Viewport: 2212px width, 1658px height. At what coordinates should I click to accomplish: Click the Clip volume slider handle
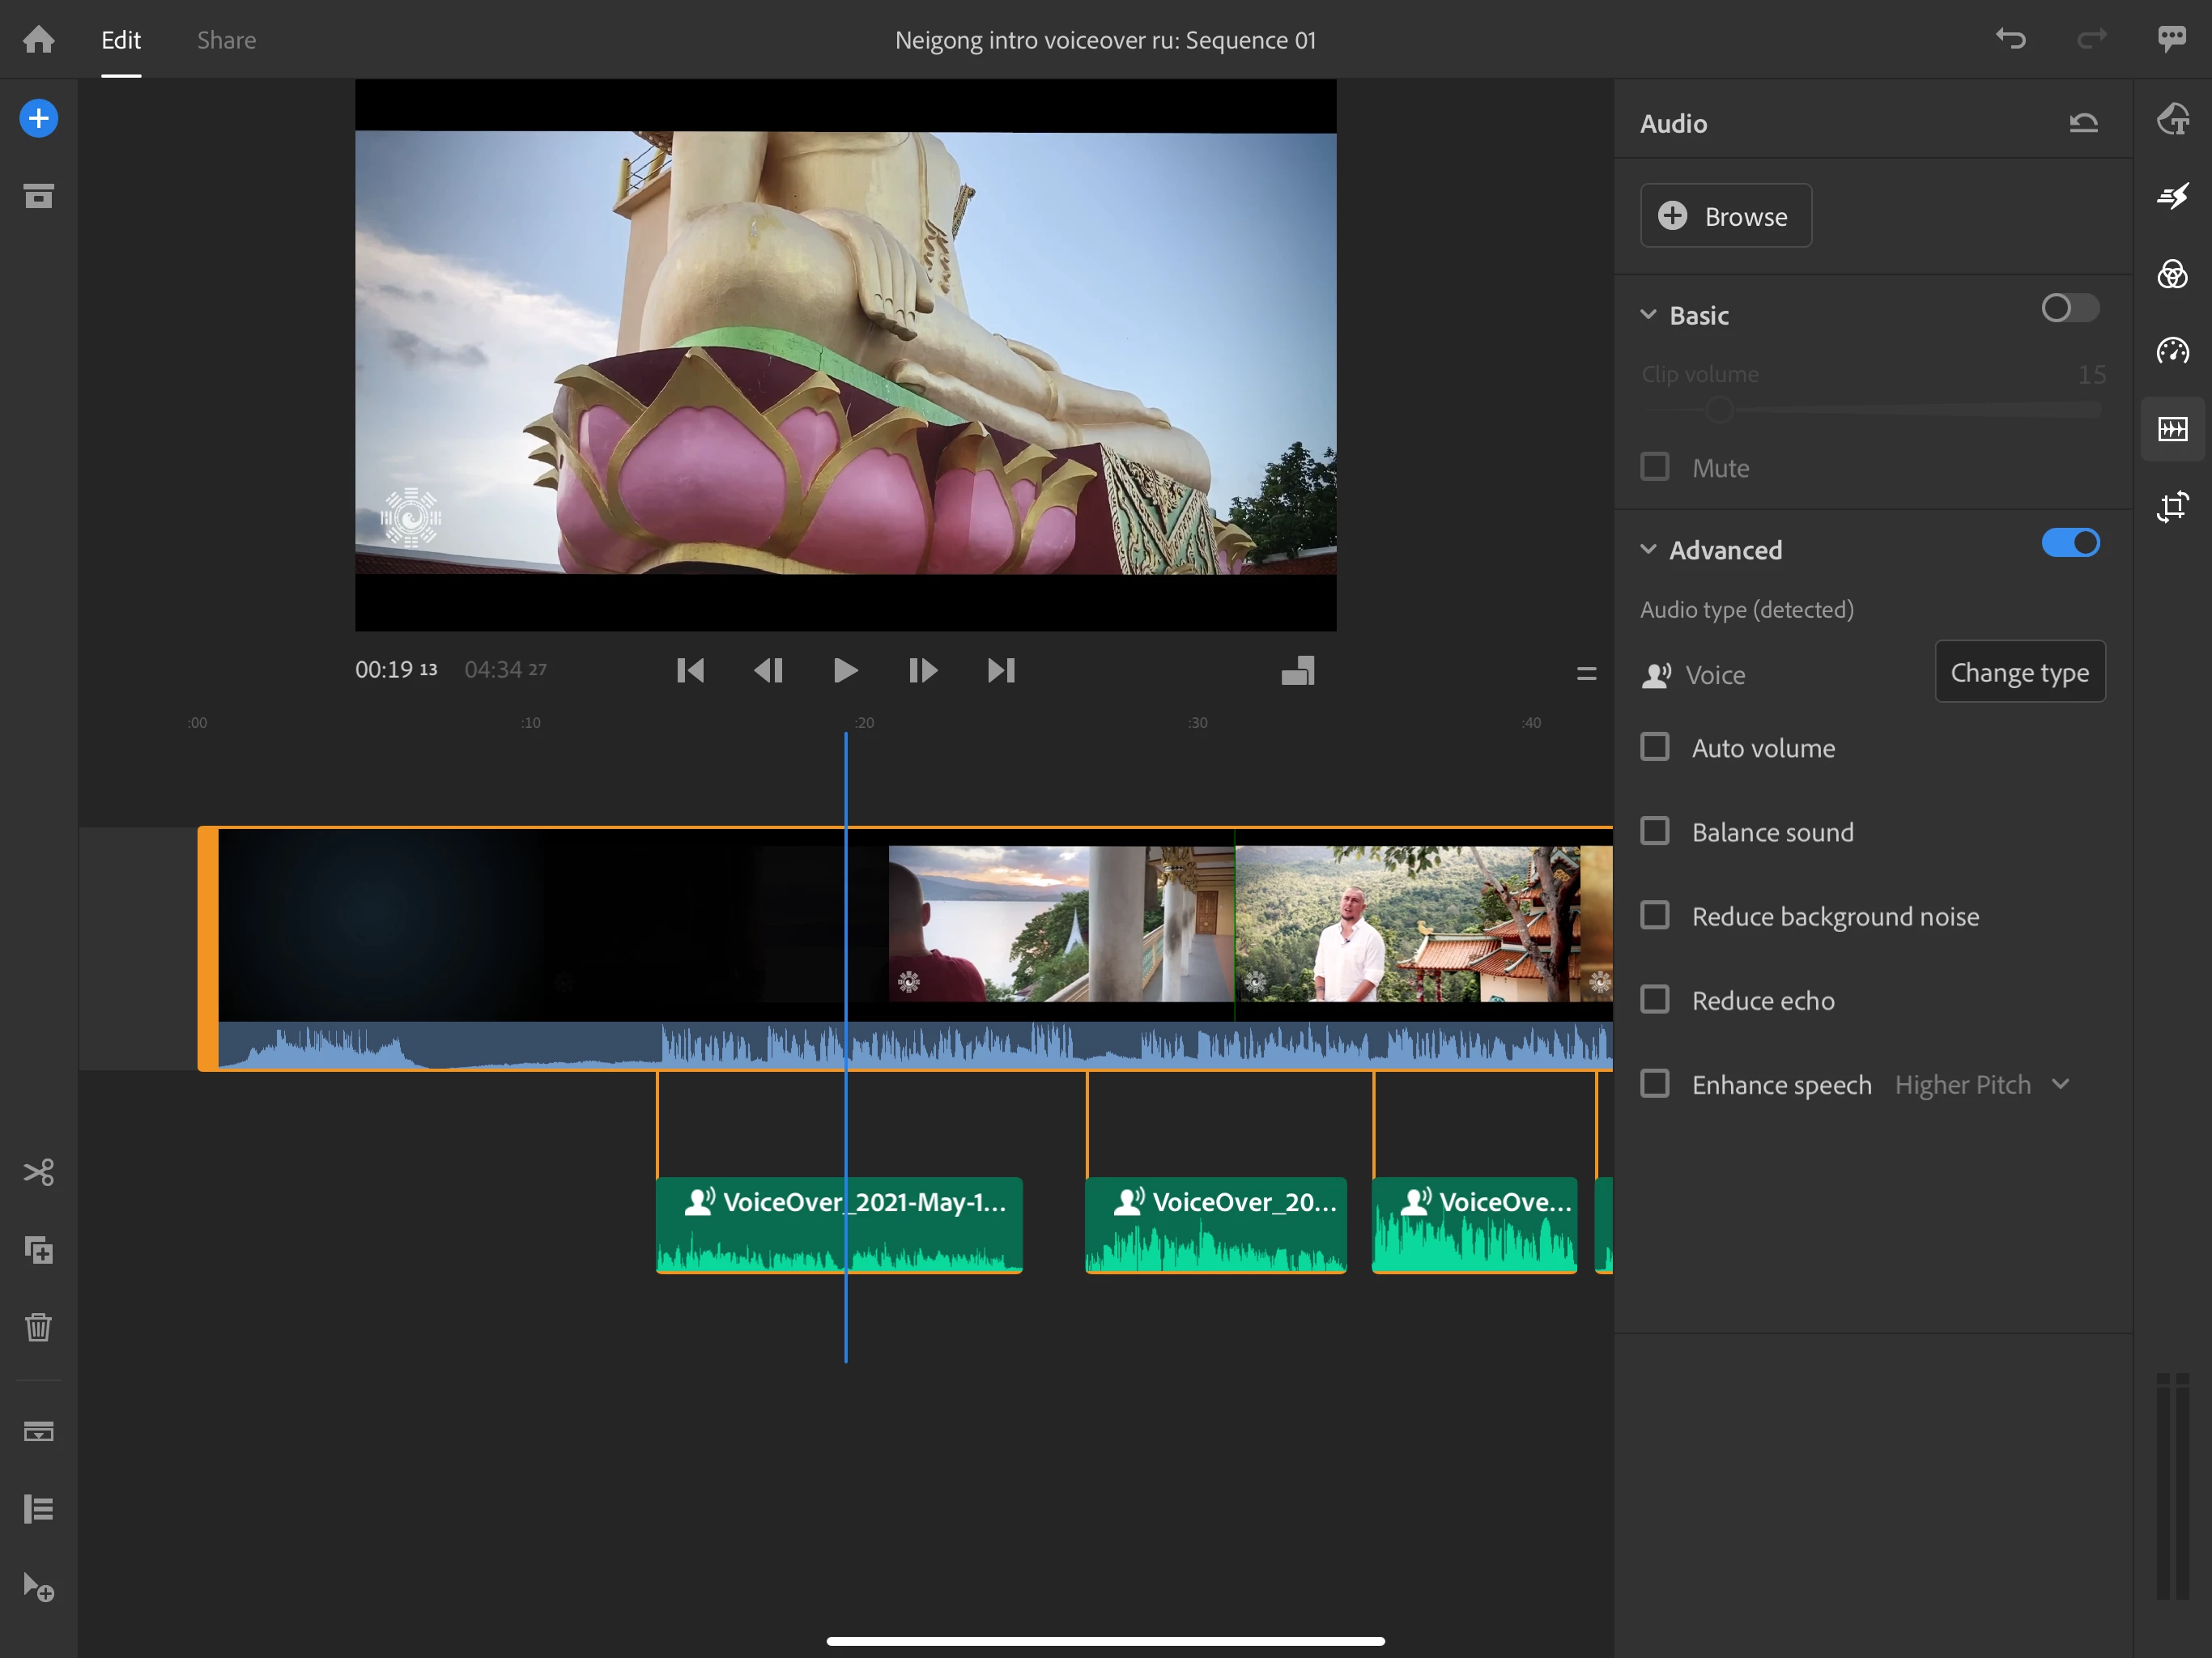1719,410
